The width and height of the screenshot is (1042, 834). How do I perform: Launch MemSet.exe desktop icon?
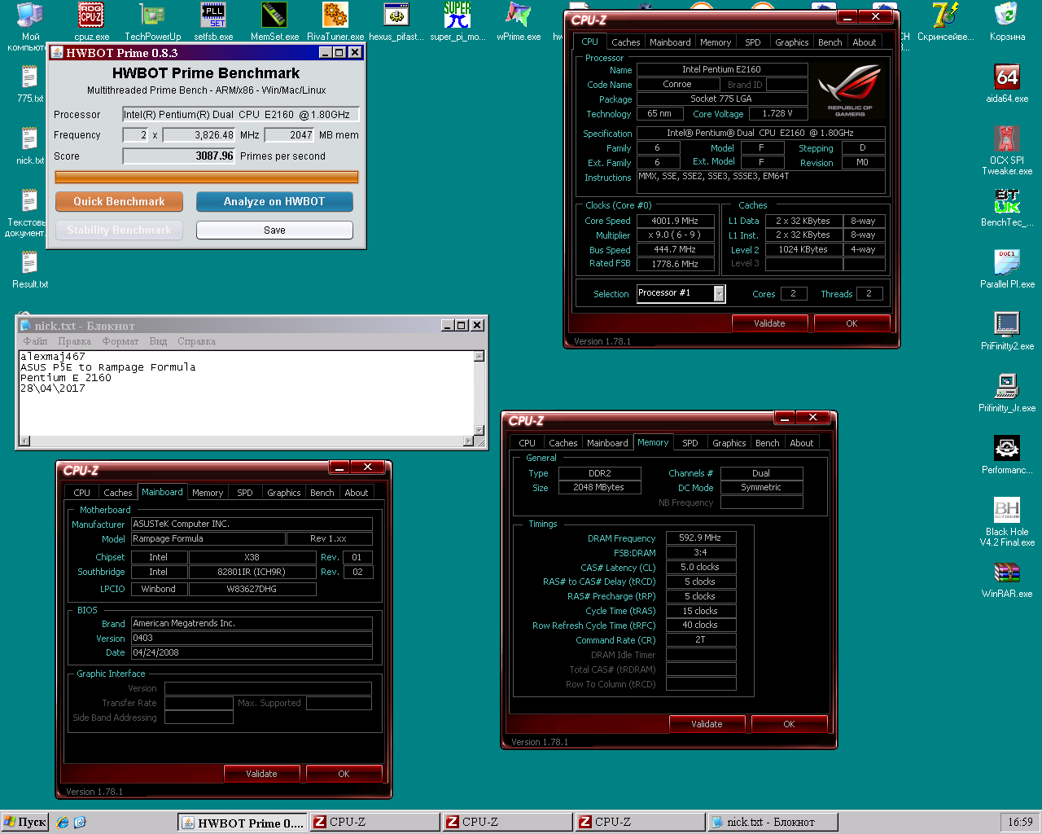274,22
